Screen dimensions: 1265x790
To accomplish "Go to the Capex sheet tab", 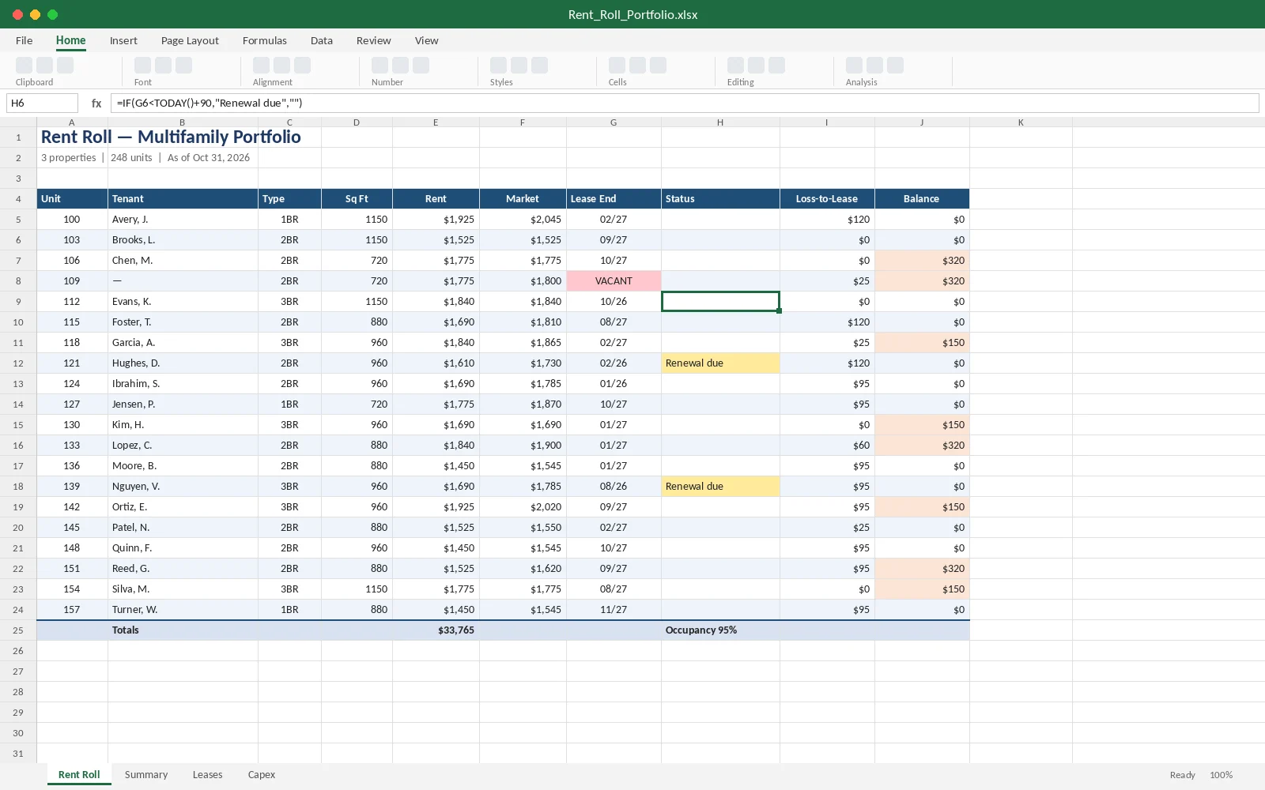I will pyautogui.click(x=262, y=775).
